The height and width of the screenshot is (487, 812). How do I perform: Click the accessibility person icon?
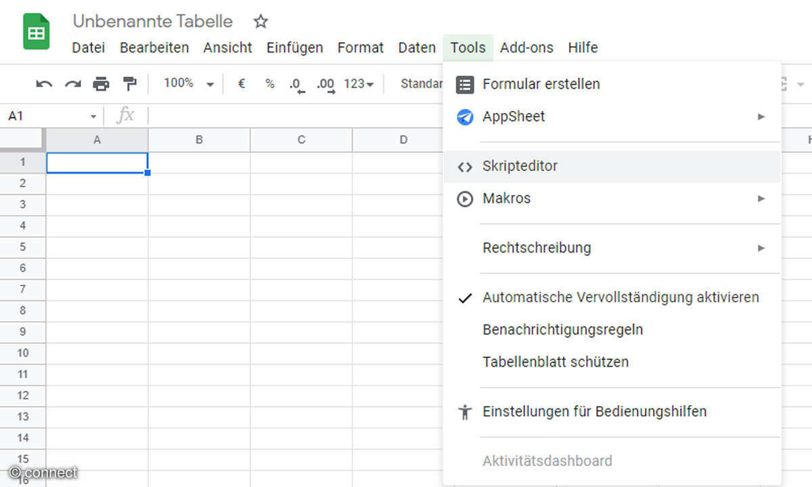[x=465, y=411]
